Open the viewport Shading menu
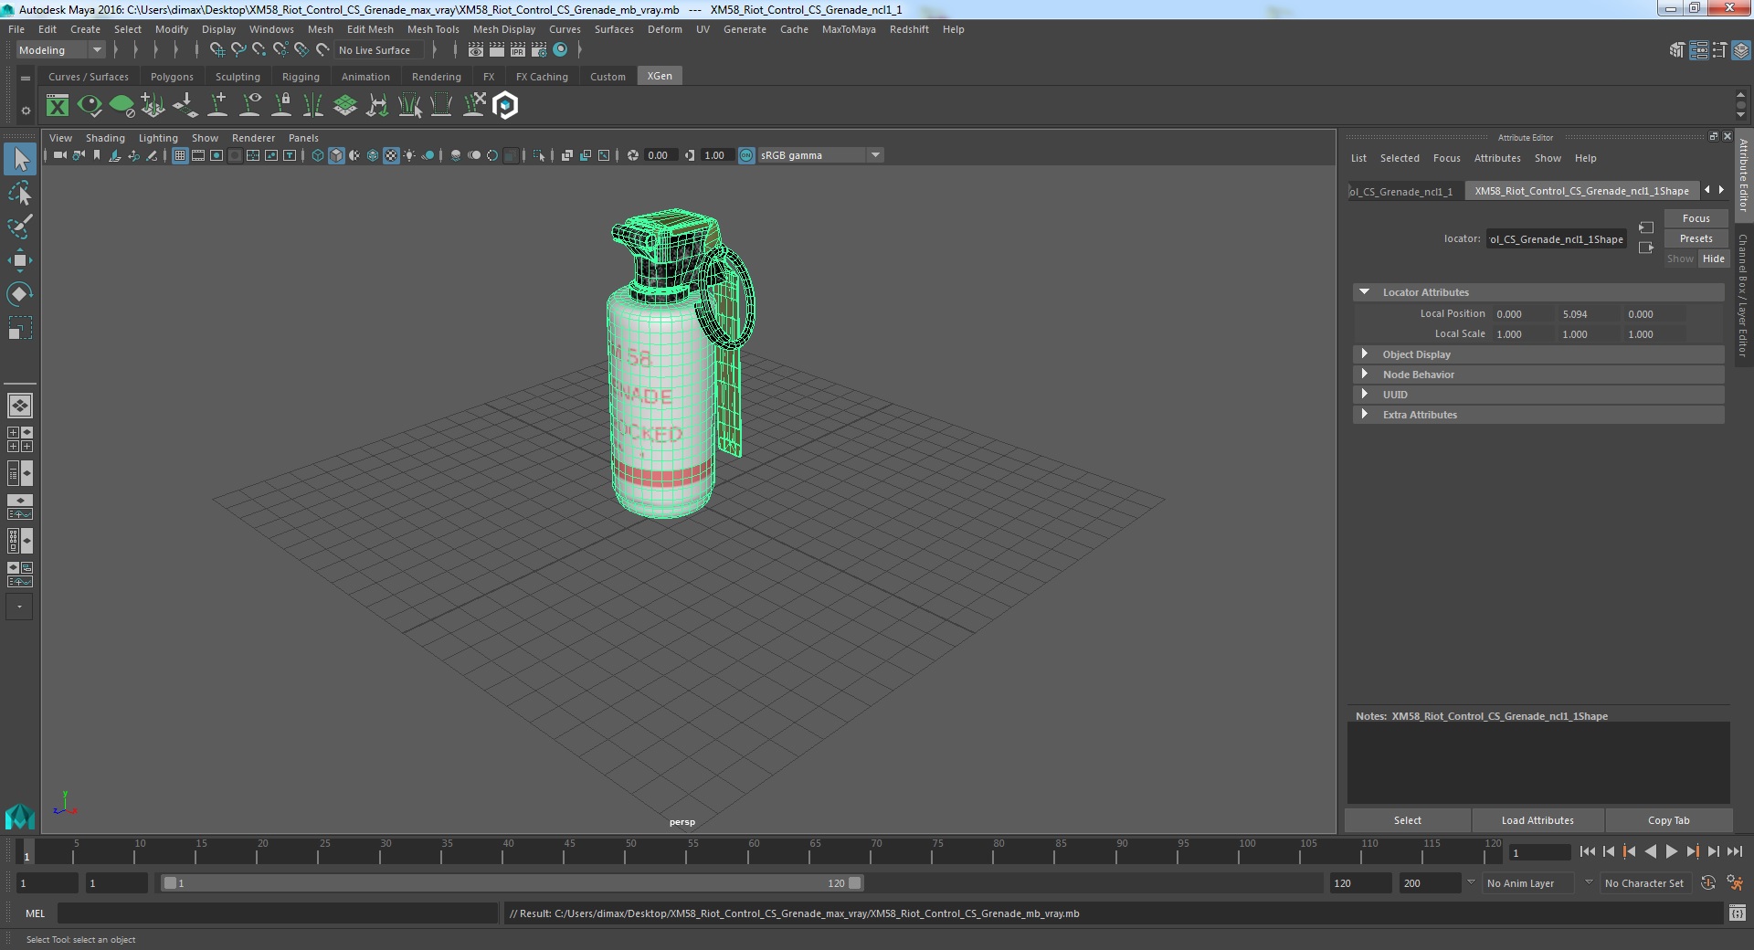The image size is (1754, 950). point(105,138)
